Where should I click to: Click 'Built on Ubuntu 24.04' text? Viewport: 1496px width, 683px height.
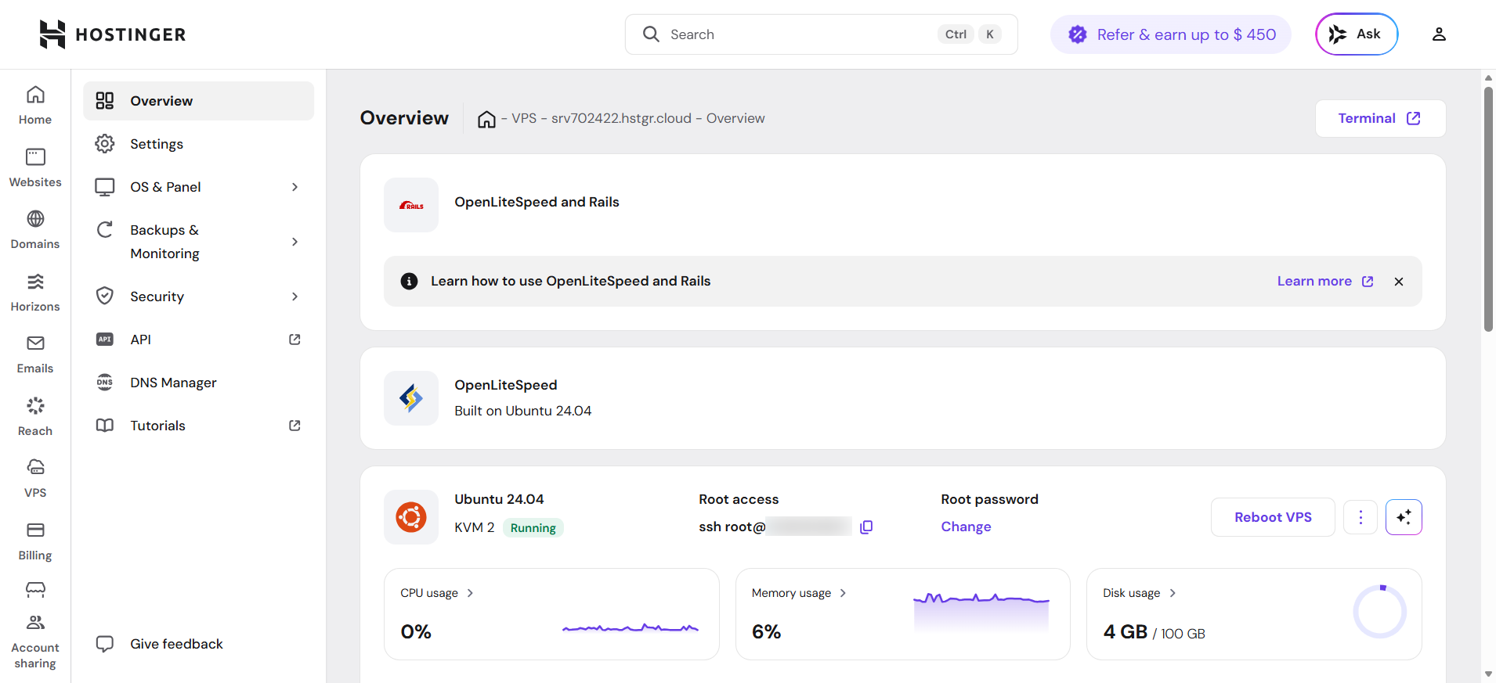(x=523, y=411)
